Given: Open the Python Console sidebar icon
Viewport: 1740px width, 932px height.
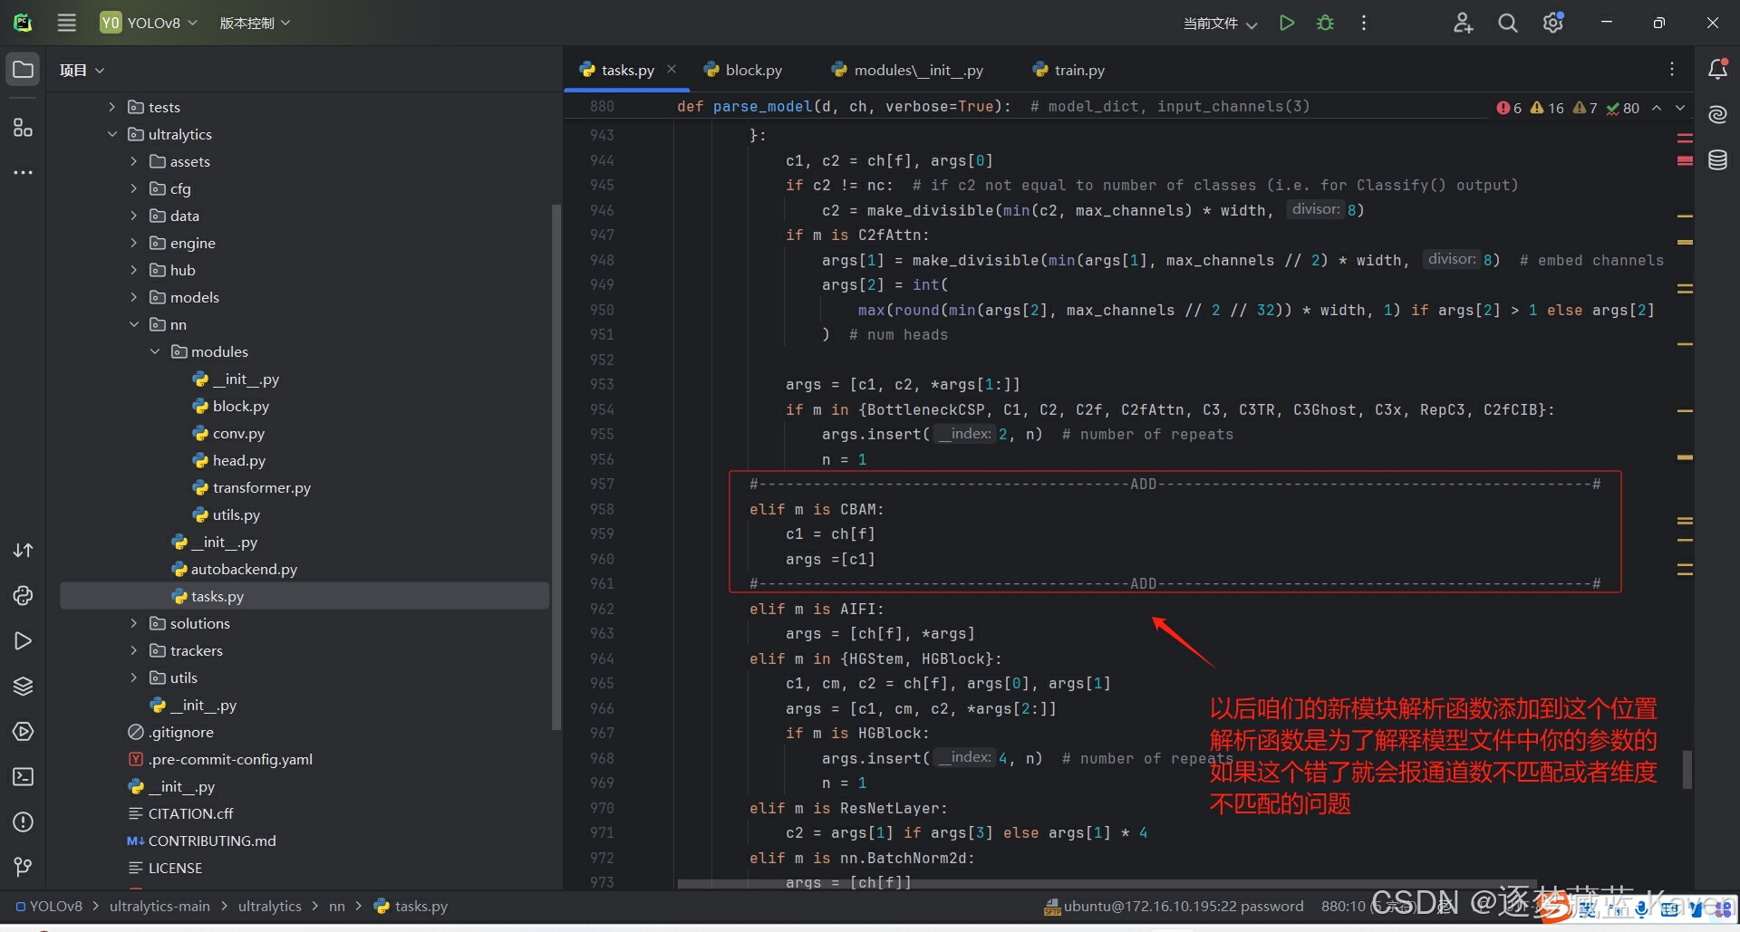Looking at the screenshot, I should click(x=23, y=595).
